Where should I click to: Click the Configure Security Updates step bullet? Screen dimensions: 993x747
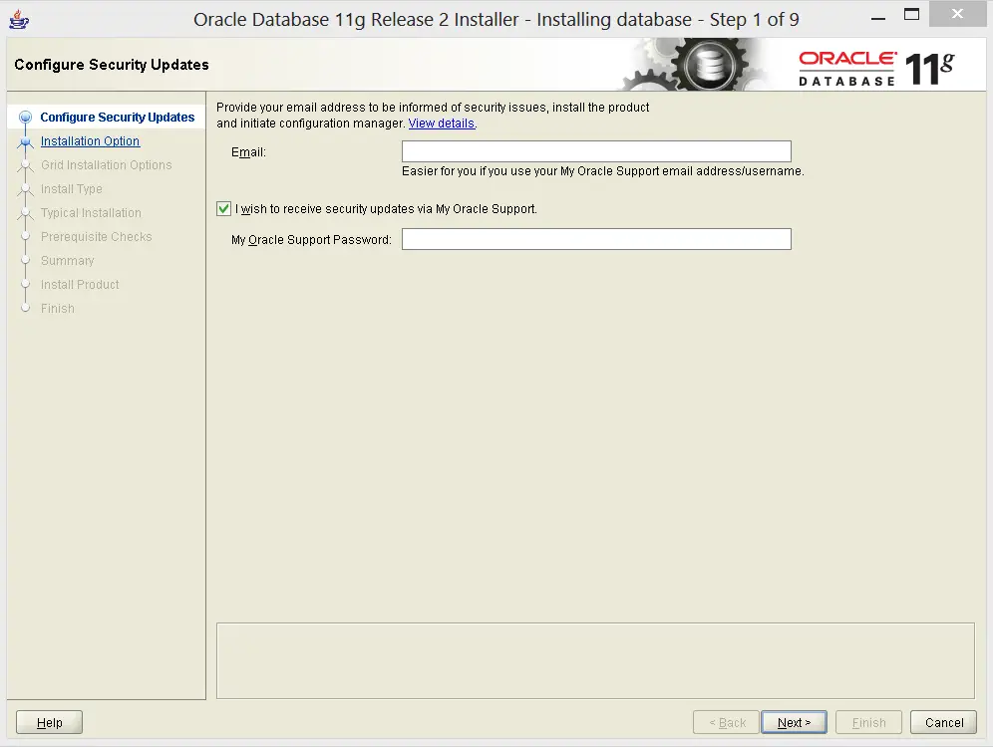pos(26,118)
